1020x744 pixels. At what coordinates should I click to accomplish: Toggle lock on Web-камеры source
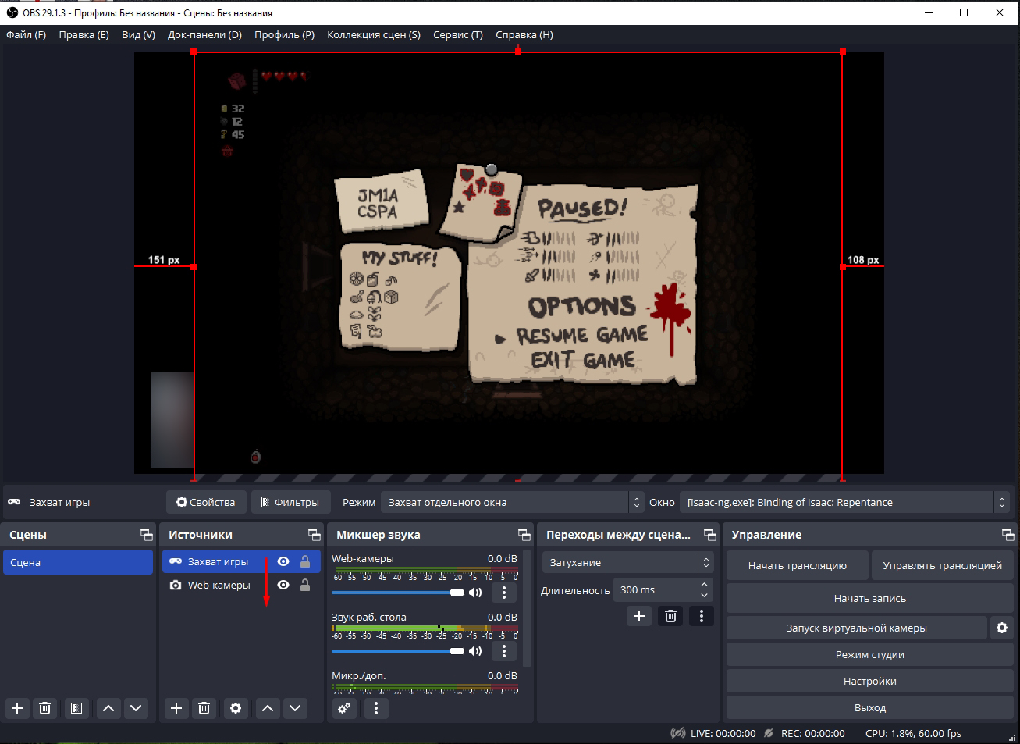(305, 585)
